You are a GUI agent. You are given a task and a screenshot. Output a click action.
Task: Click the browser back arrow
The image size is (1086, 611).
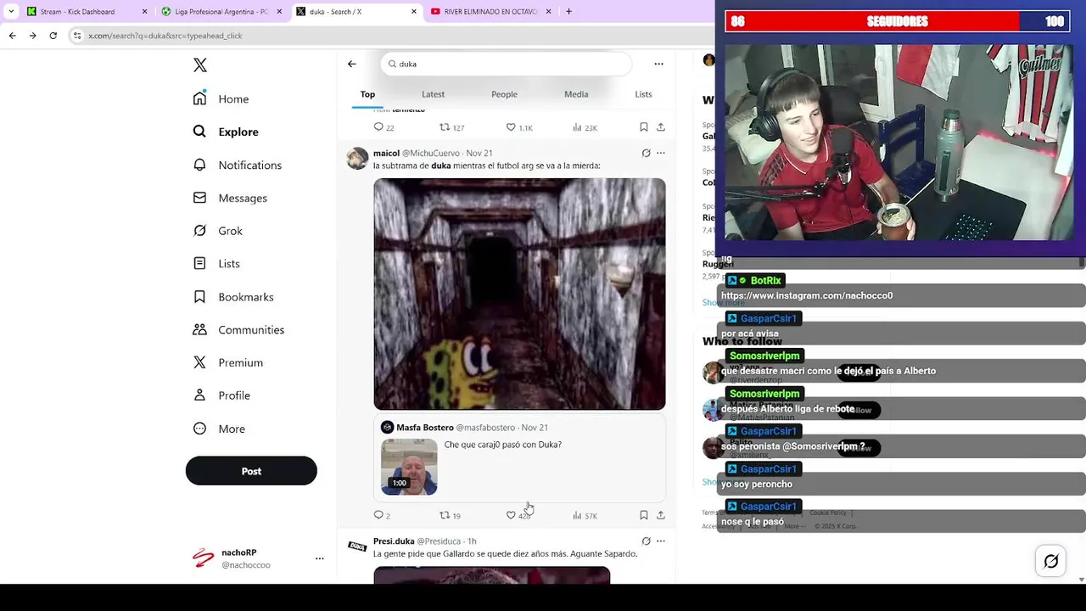(x=12, y=36)
